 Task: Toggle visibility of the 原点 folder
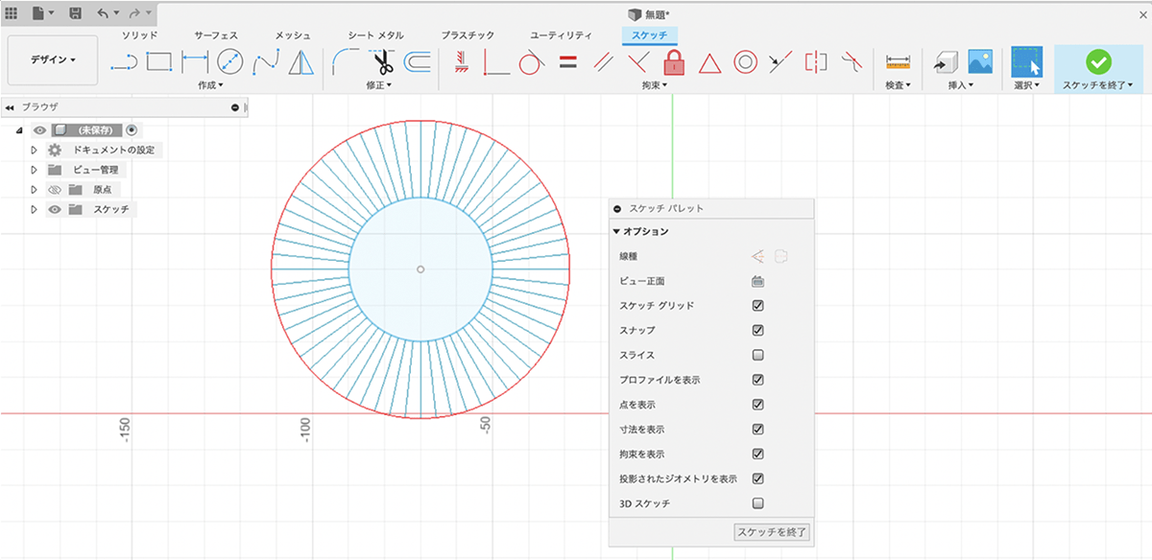pyautogui.click(x=55, y=190)
